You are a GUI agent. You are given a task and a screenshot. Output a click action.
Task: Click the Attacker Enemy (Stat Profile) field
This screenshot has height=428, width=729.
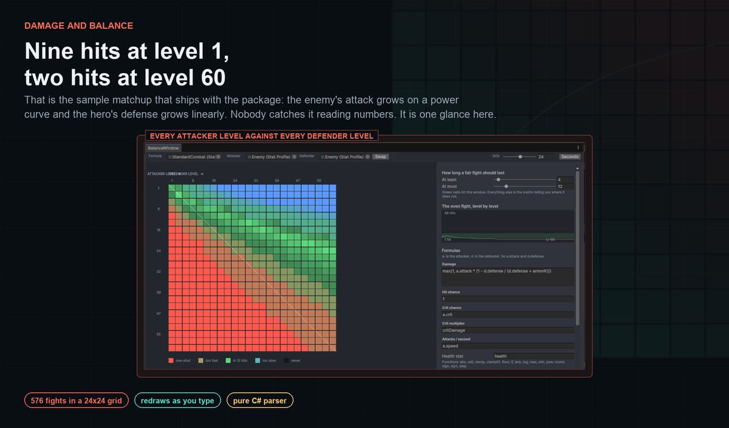pos(272,156)
